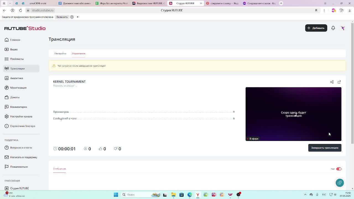
Task: Click the 00:00:01 broadcast timer
Action: tap(67, 149)
